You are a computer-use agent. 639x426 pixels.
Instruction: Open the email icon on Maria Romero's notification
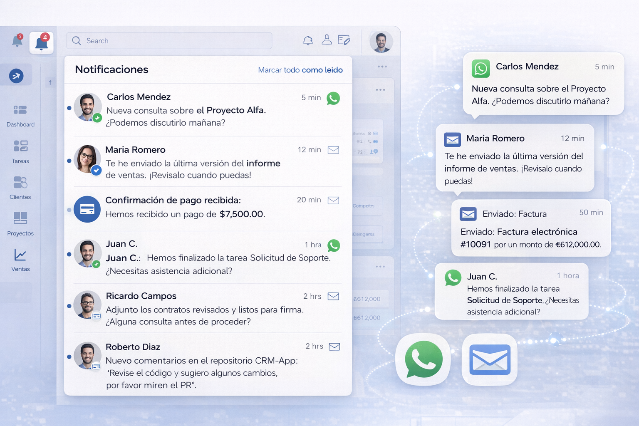pyautogui.click(x=333, y=150)
